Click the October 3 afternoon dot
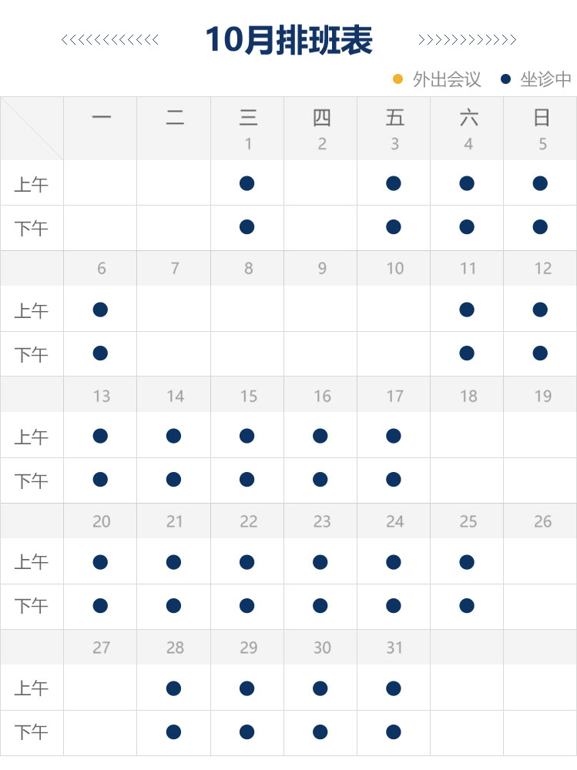577x770 pixels. point(394,227)
